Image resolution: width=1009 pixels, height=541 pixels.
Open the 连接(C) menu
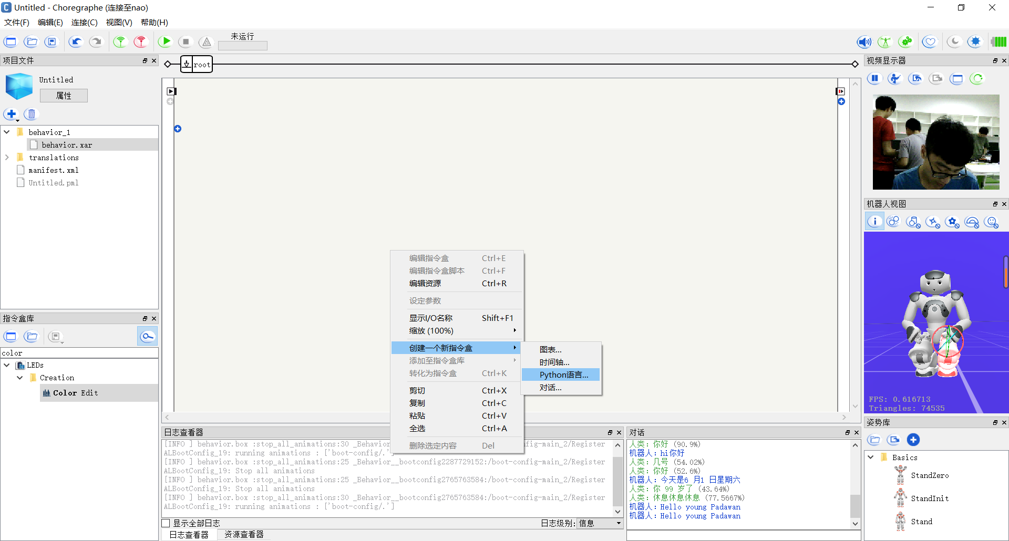tap(84, 22)
